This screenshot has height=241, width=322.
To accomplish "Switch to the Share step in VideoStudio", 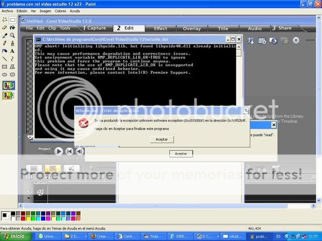I will tap(282, 28).
